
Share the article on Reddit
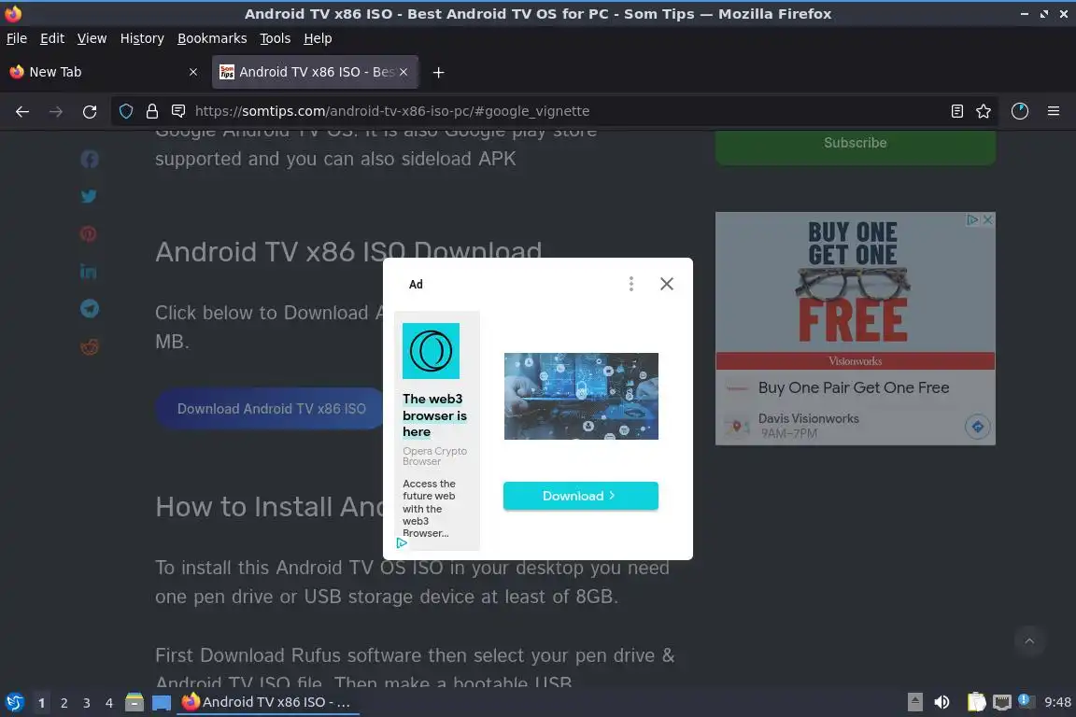90,346
